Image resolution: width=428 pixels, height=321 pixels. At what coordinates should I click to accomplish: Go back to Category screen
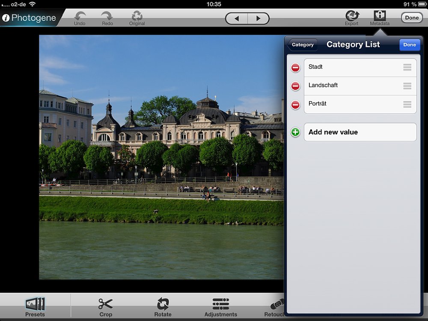(x=302, y=45)
